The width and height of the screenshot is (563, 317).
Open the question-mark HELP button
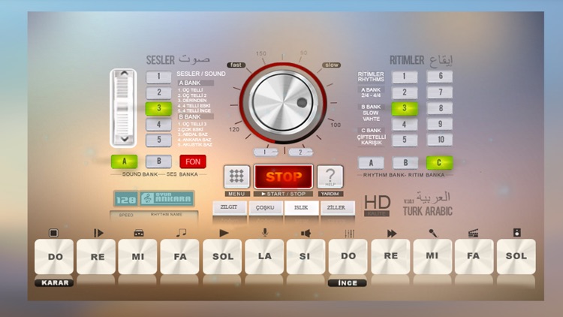[x=330, y=177]
